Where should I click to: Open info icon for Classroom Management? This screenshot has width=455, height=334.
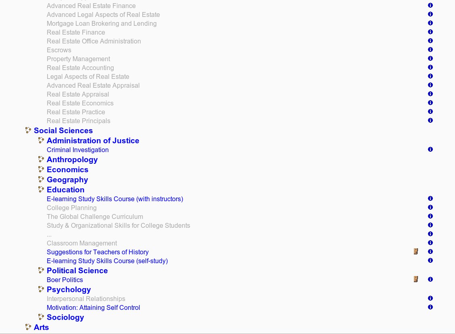point(430,243)
